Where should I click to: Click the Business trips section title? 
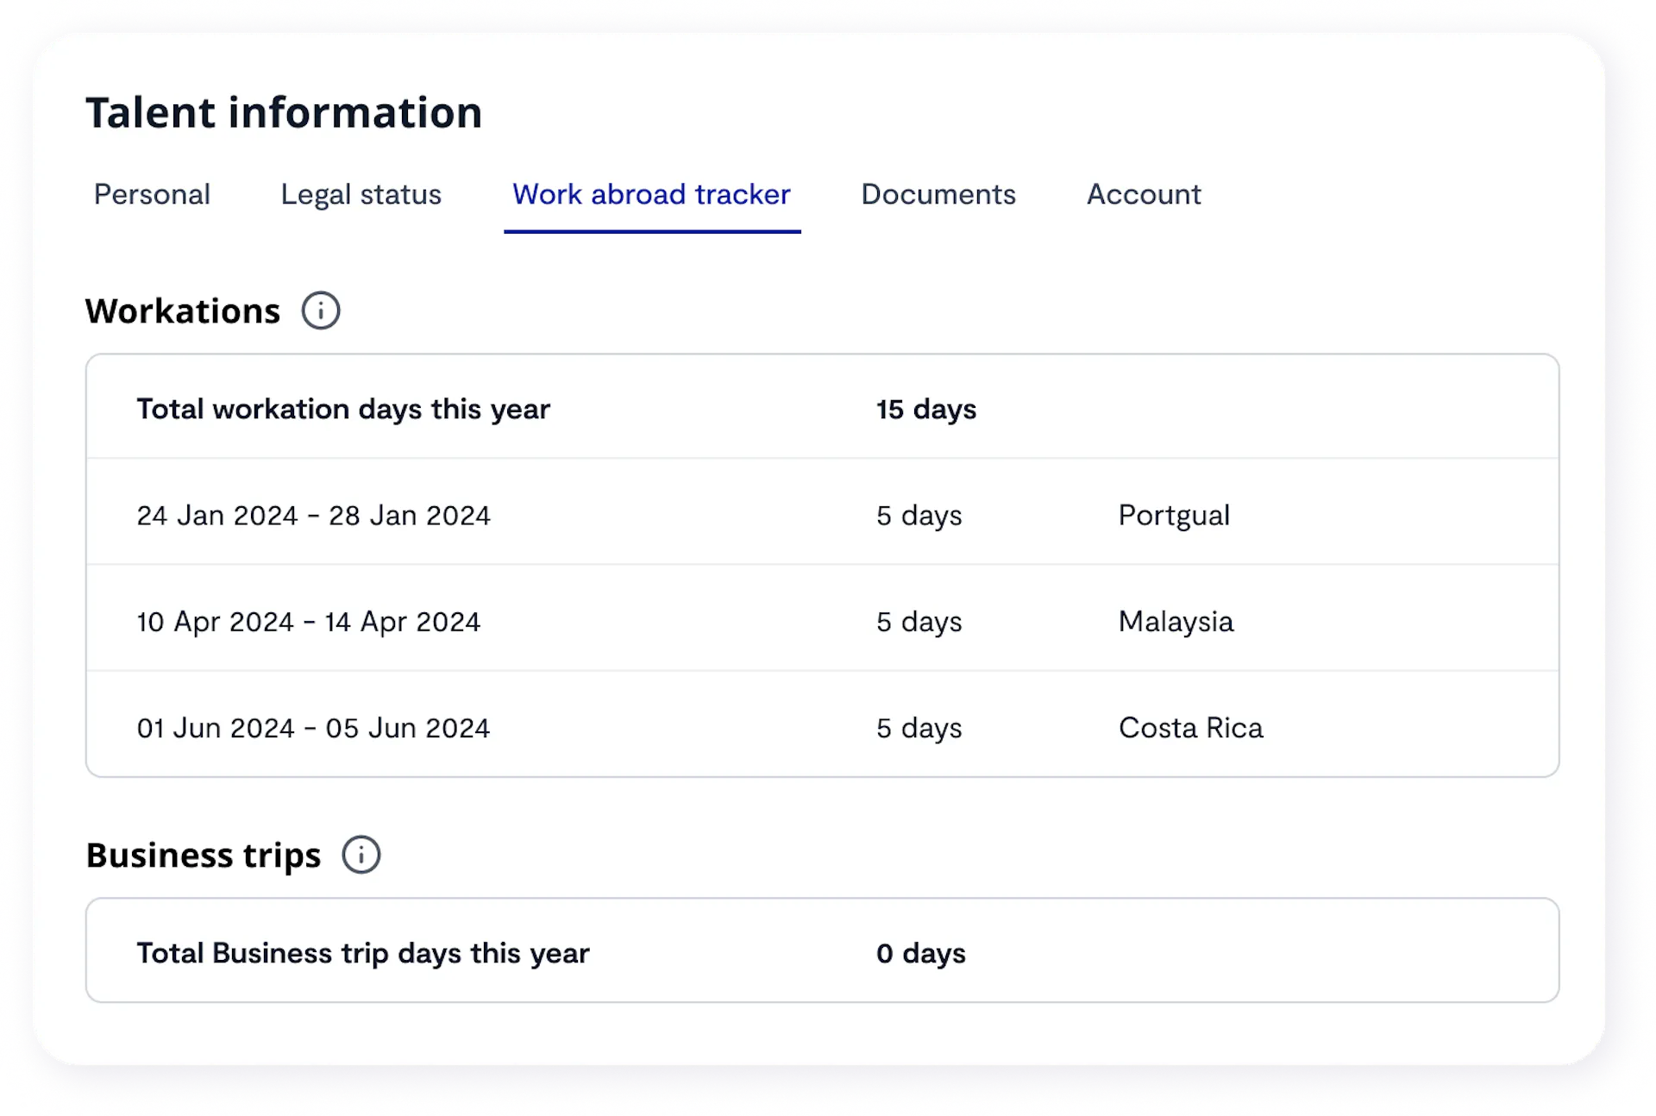(203, 855)
